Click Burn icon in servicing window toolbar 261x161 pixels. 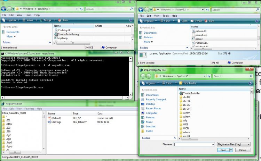(60, 20)
